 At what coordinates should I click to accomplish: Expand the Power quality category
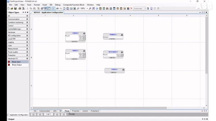pos(18,52)
